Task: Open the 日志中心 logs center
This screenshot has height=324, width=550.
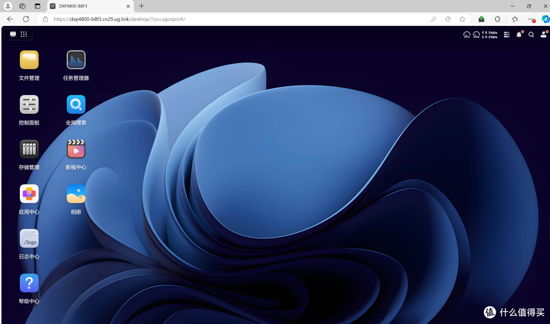Action: tap(29, 239)
